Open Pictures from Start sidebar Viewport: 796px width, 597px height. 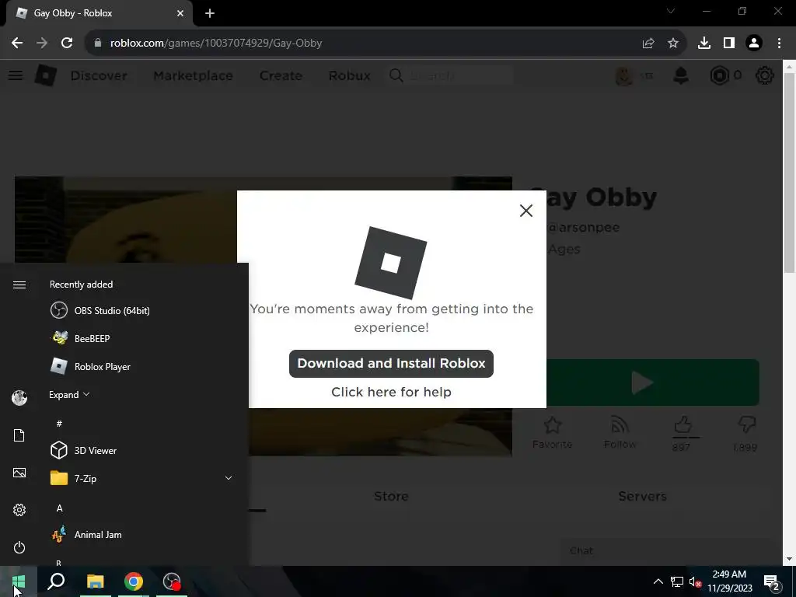pyautogui.click(x=19, y=473)
